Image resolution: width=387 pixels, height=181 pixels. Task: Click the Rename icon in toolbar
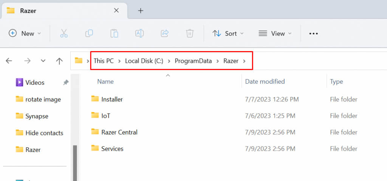point(139,33)
